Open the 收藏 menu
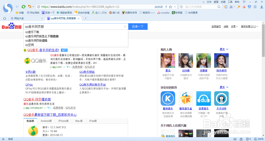Screen dimensions: 265x141 pos(223,2)
